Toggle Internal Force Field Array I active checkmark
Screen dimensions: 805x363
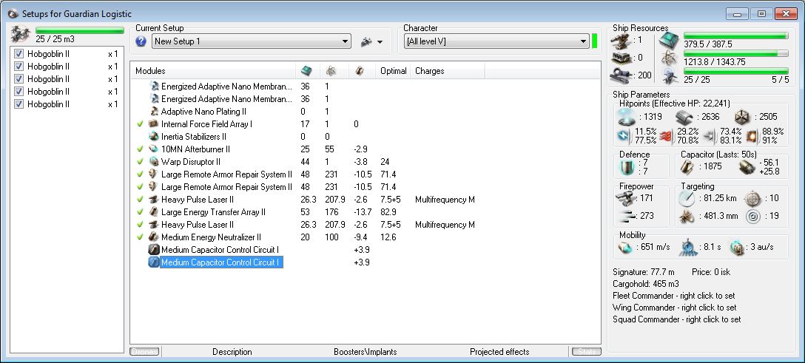click(140, 124)
